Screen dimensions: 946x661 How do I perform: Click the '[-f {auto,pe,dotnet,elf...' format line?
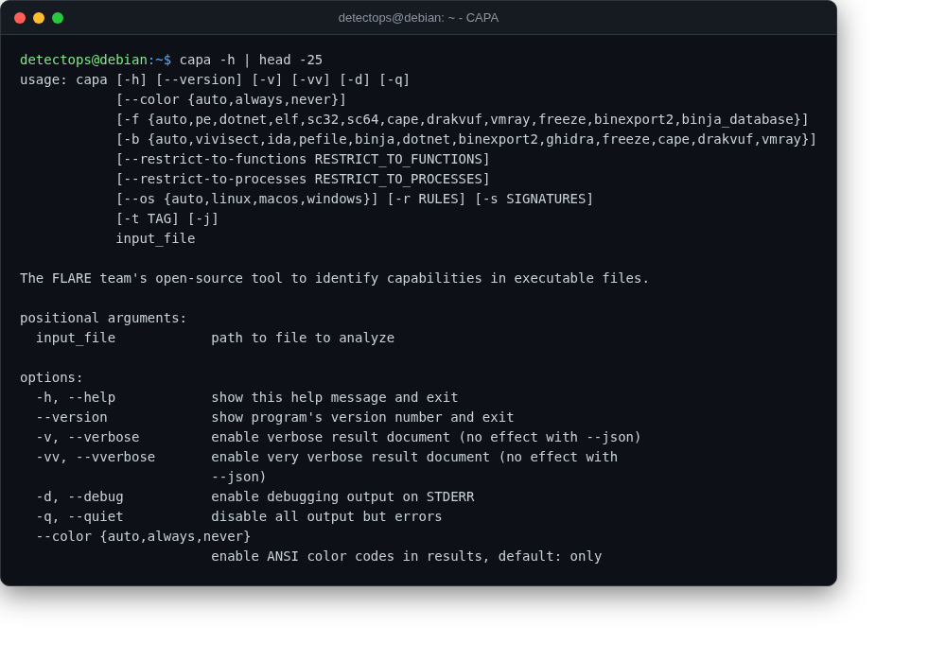tap(463, 119)
